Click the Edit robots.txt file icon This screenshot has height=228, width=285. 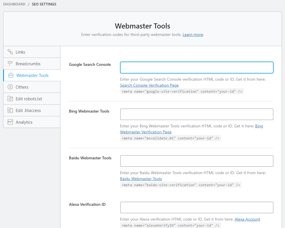pyautogui.click(x=10, y=99)
